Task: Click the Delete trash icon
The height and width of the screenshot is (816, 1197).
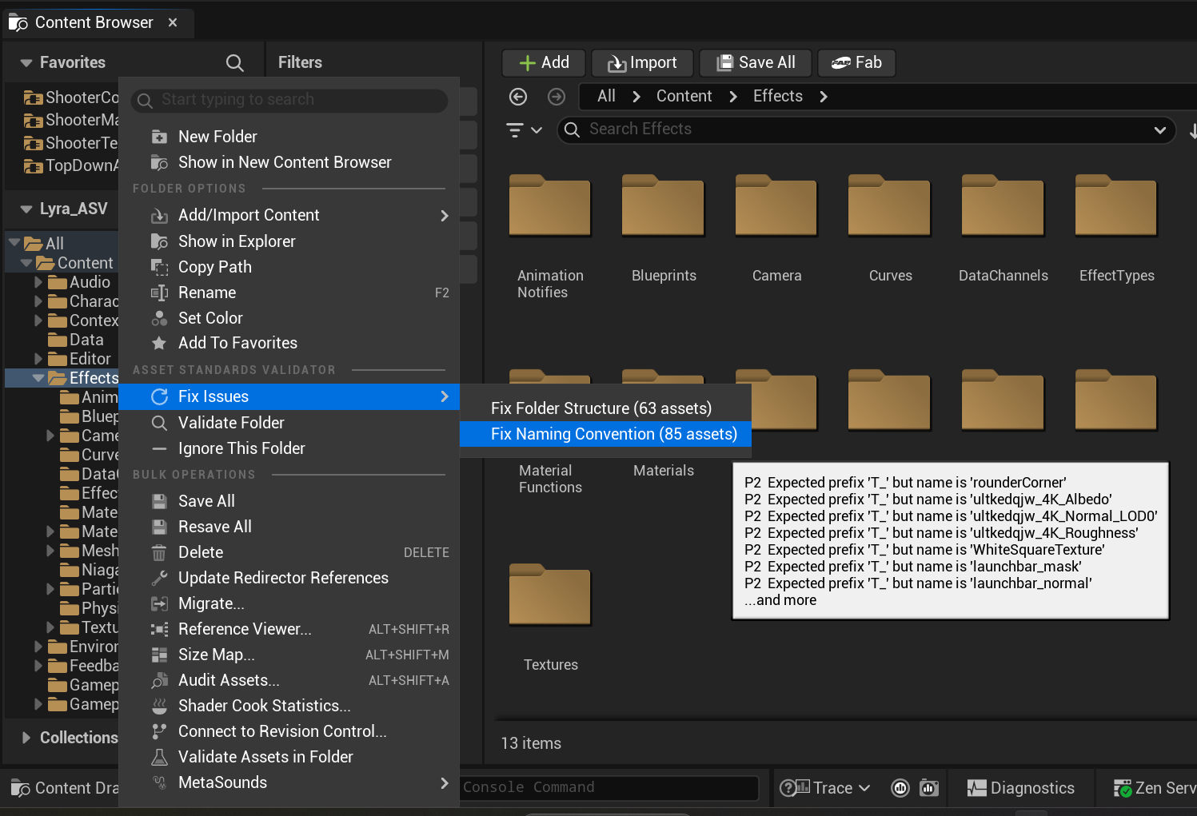Action: (159, 552)
